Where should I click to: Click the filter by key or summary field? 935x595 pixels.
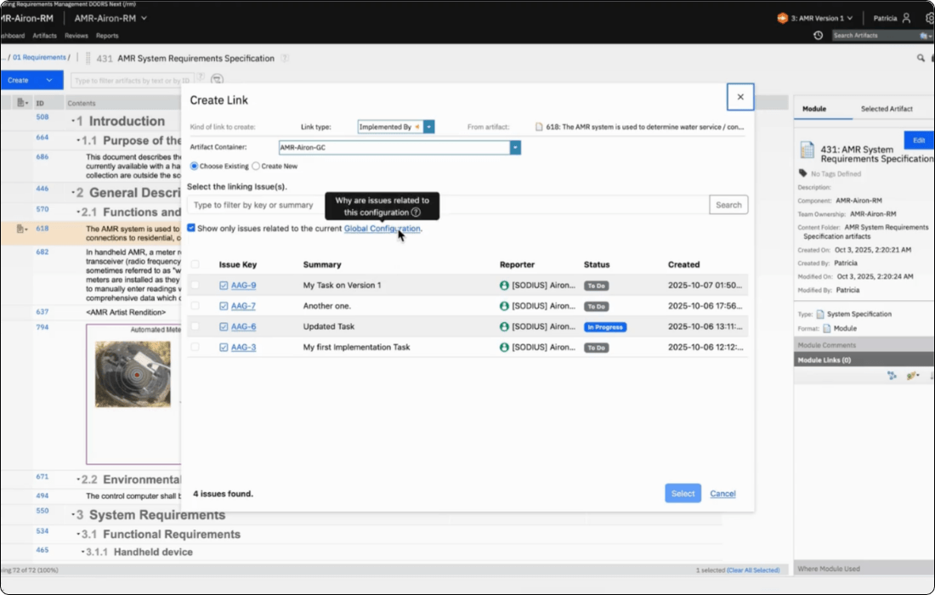click(x=448, y=205)
